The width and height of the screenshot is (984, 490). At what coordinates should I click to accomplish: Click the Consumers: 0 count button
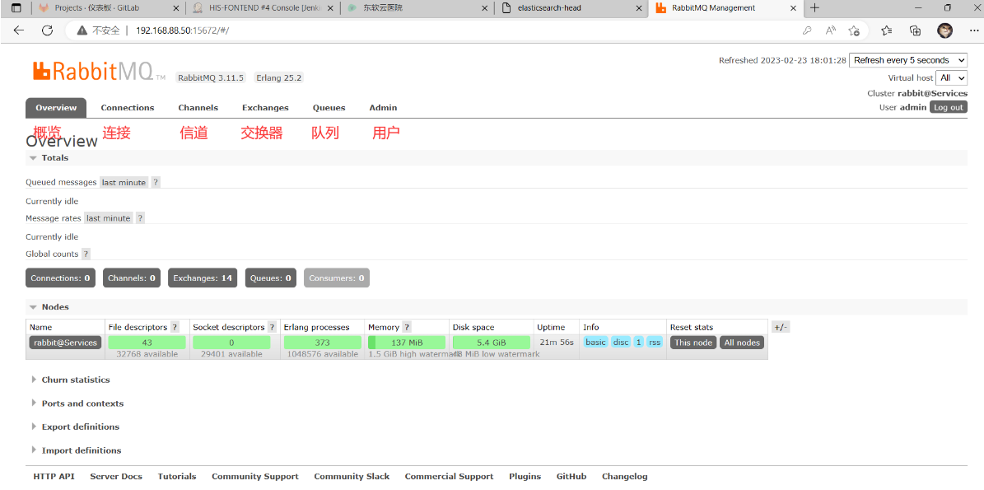336,278
